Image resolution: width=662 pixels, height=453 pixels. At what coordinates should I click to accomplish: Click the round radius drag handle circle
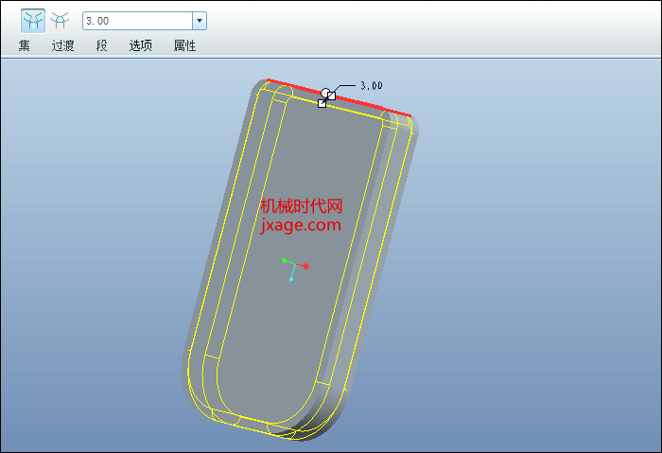(x=325, y=93)
